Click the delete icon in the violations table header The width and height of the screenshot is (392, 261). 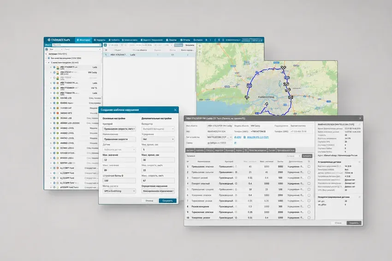click(x=309, y=162)
